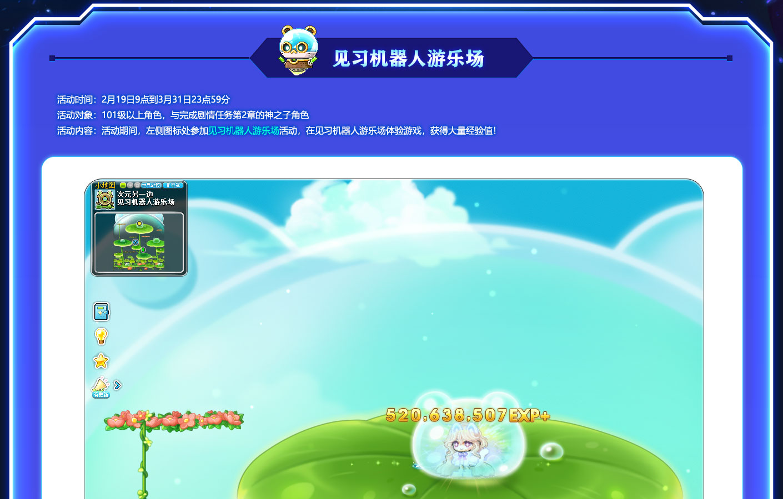Screen dimensions: 783x499
Task: Click the 次元另一边 map name text
Action: [135, 194]
